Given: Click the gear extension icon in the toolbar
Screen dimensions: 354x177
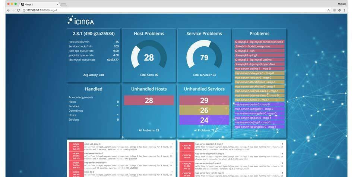Looking at the screenshot, I should tap(339, 10).
